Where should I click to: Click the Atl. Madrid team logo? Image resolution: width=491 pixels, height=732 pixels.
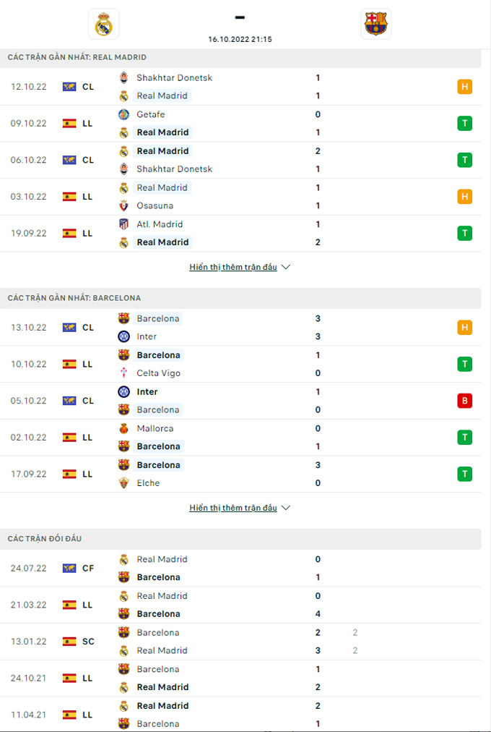coord(123,224)
